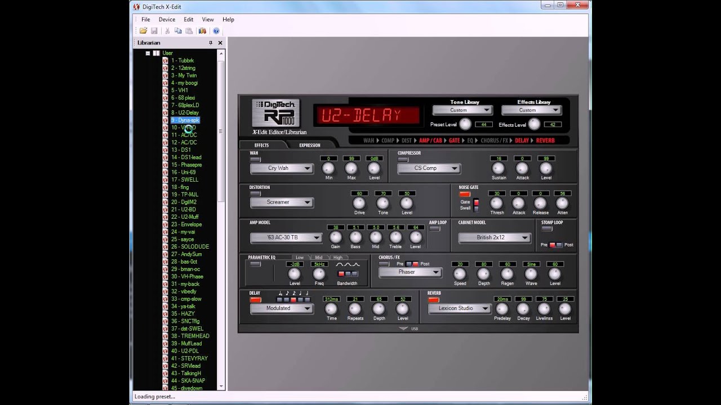Toggle the Chorus/FX on/off switch
Screen dimensions: 721x405
click(x=384, y=264)
